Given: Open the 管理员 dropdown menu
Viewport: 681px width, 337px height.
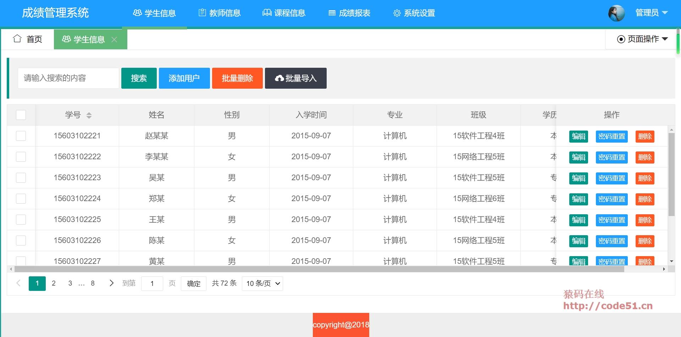Looking at the screenshot, I should click(652, 13).
